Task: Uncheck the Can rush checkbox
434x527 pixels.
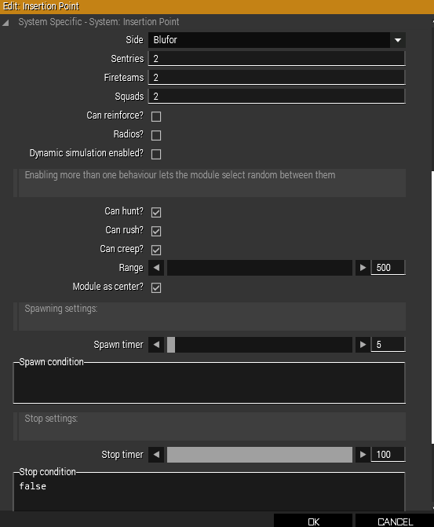Action: 156,231
